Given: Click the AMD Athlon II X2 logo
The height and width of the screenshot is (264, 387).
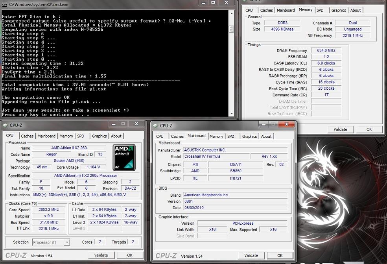Looking at the screenshot, I should point(124,157).
